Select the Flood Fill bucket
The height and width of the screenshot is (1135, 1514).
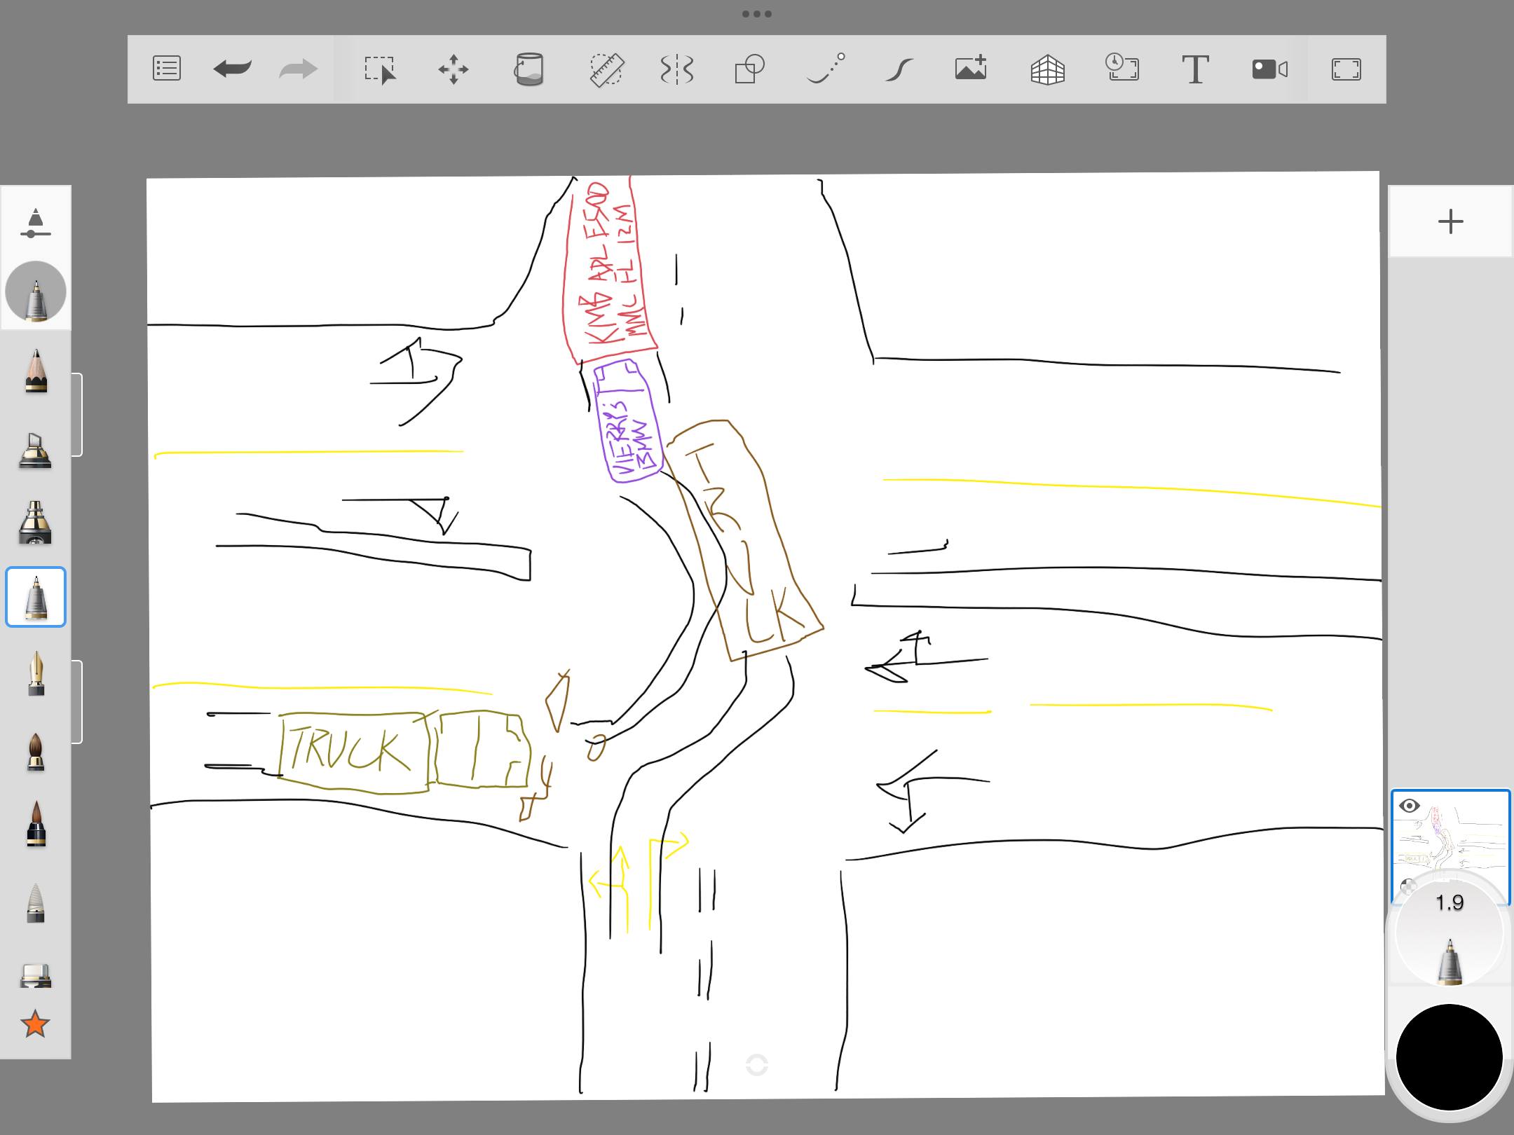528,69
